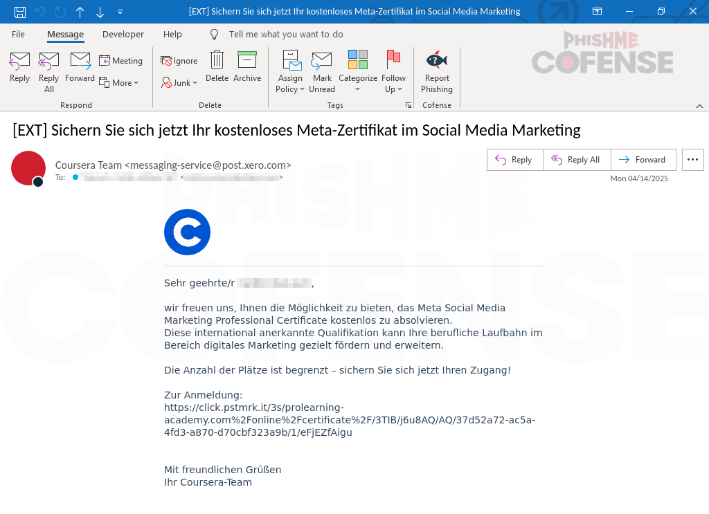Open the Junk dropdown menu
The width and height of the screenshot is (709, 514).
coord(179,82)
